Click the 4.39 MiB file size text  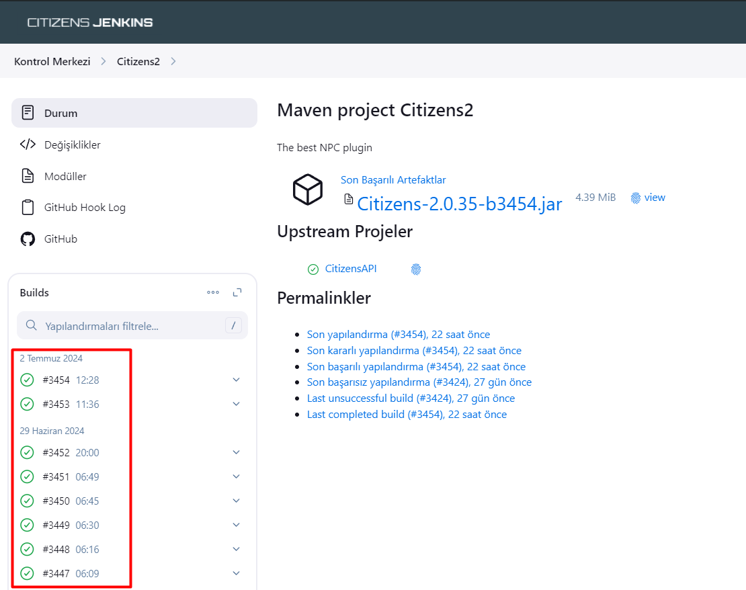pos(595,198)
